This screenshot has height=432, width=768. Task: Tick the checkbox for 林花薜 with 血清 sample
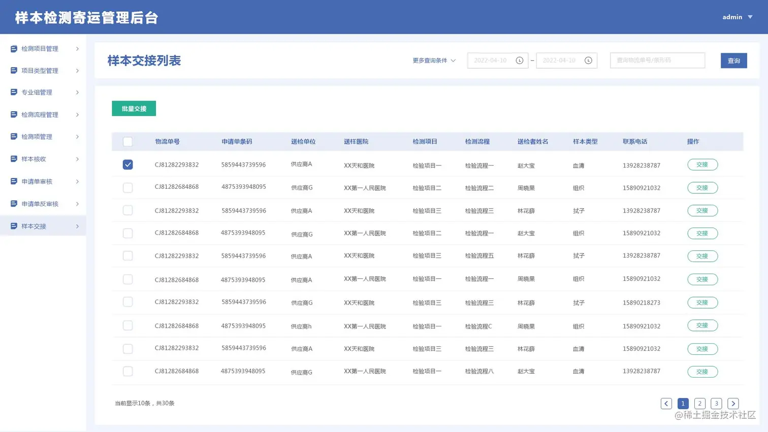pyautogui.click(x=127, y=349)
